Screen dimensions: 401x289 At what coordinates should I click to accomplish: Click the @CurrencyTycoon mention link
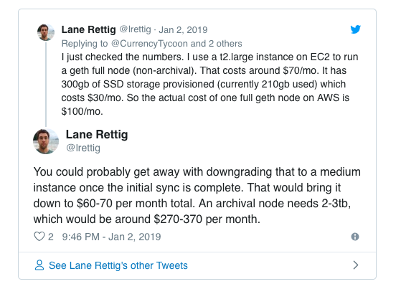pos(149,44)
